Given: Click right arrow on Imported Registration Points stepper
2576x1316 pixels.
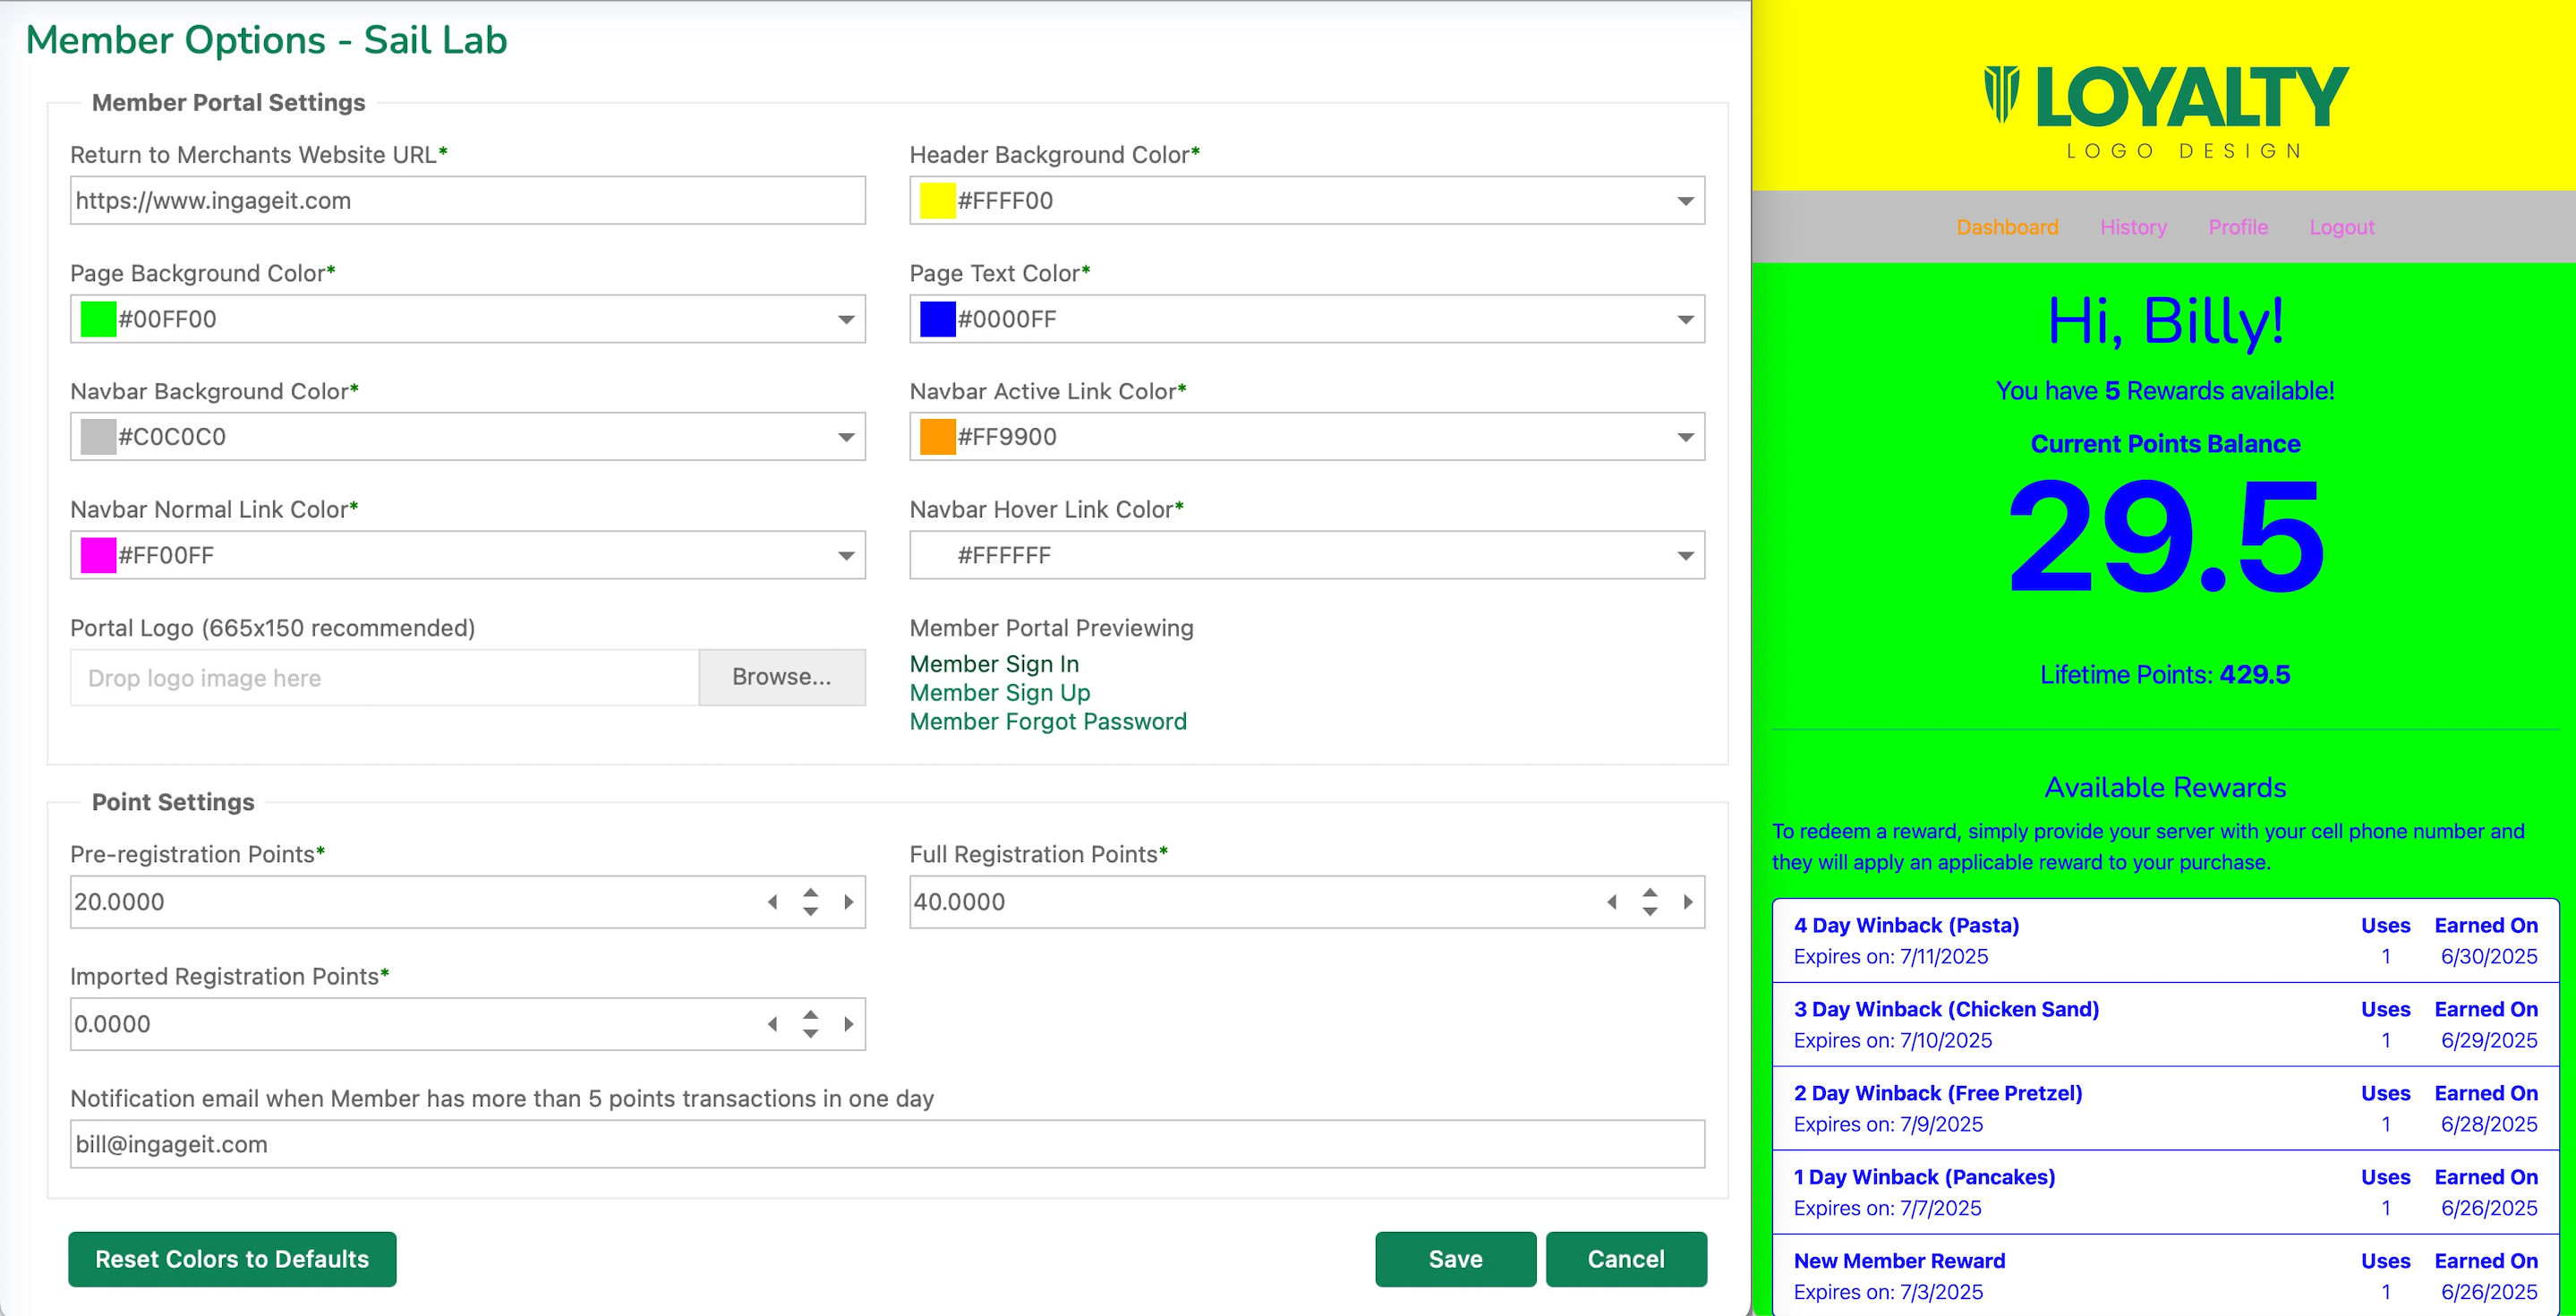Looking at the screenshot, I should tap(849, 1024).
